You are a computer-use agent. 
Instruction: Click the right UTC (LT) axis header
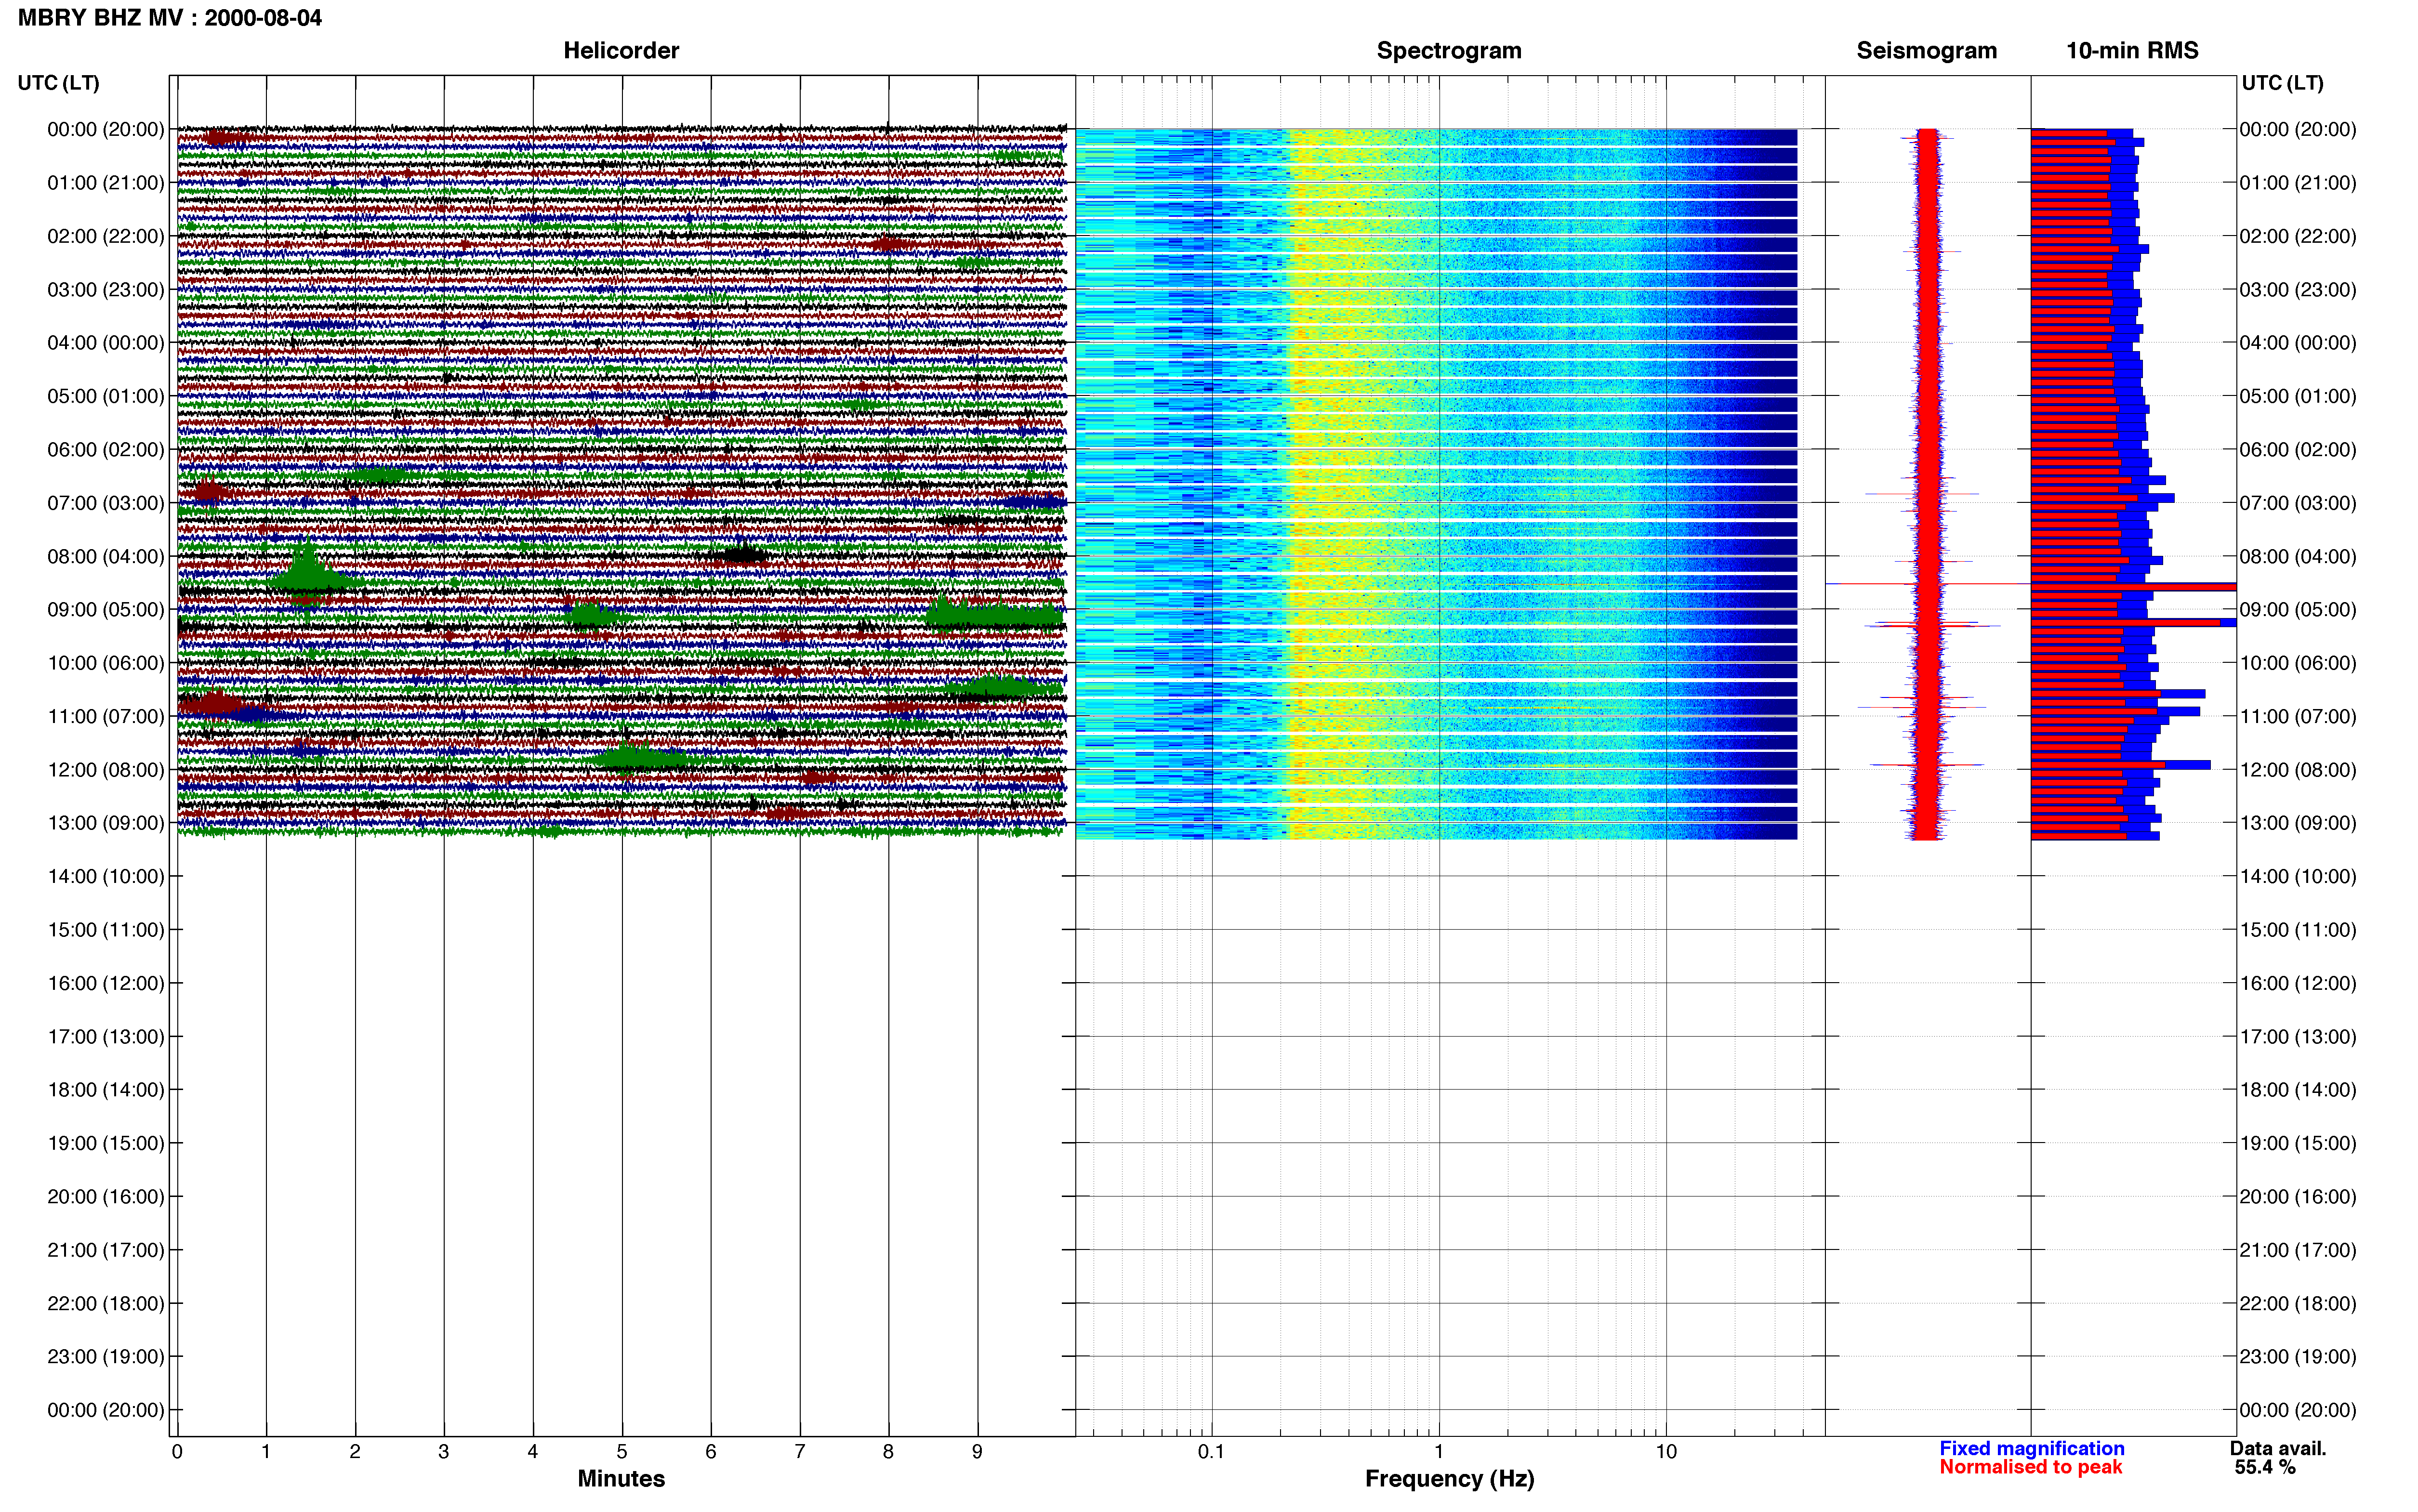coord(2282,83)
